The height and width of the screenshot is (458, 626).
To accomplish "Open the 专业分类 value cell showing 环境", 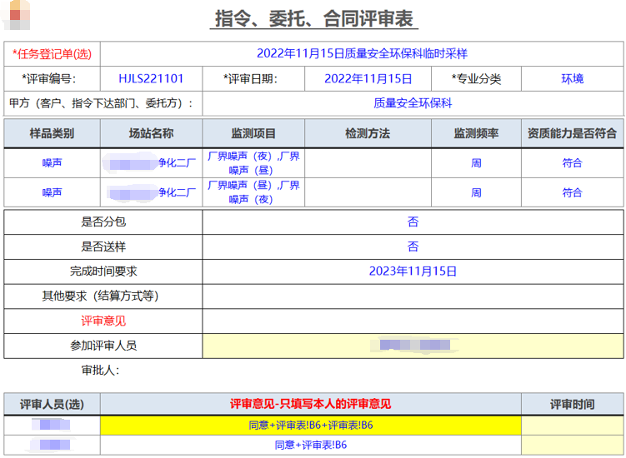I will (x=572, y=79).
